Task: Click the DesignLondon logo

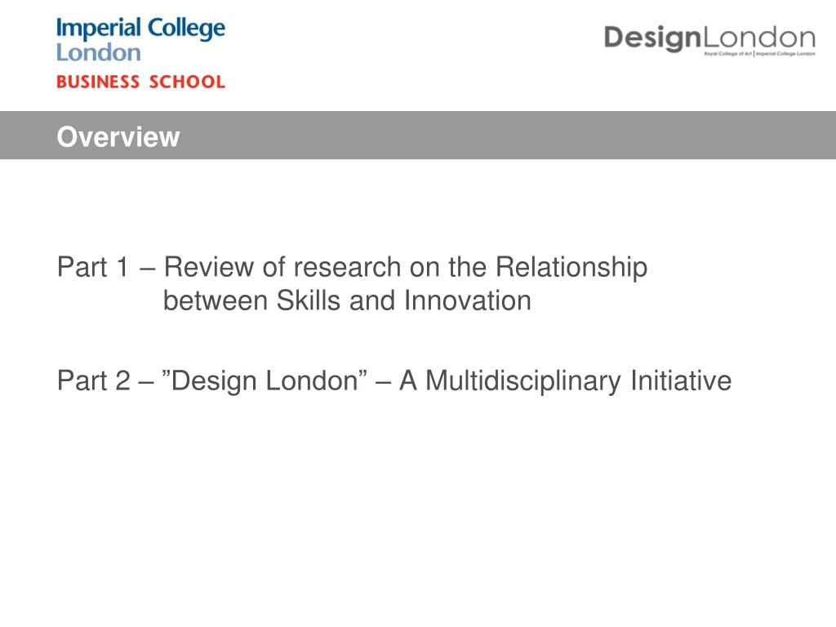Action: 709,39
